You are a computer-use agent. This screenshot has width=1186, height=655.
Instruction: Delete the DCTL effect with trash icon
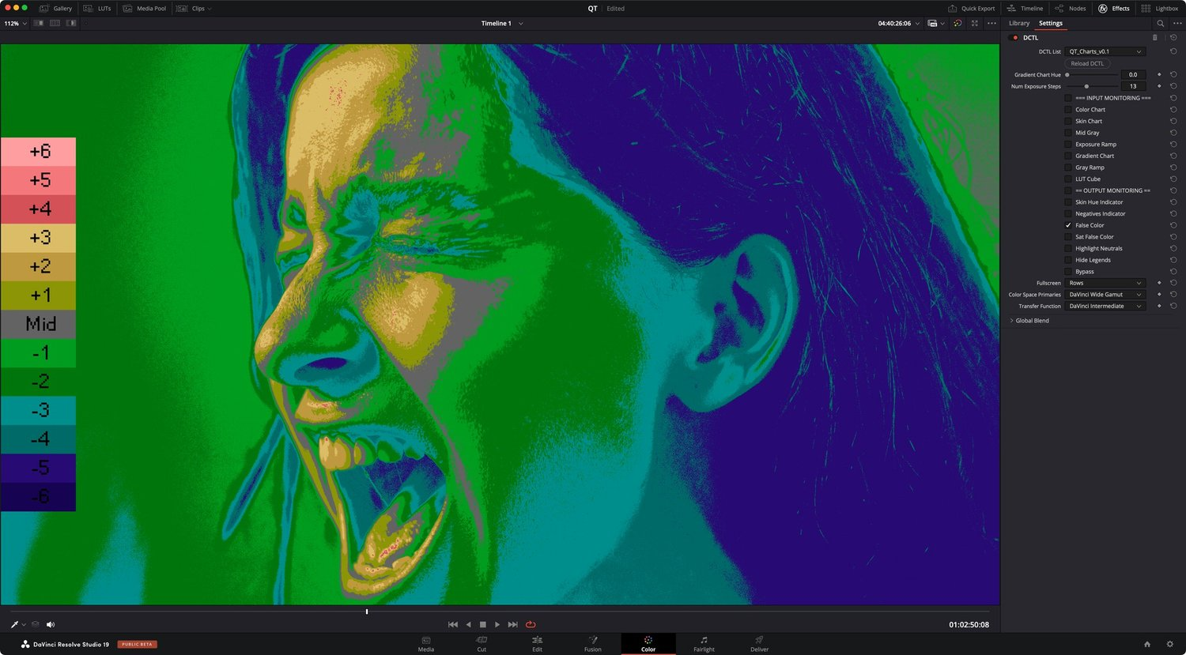click(x=1154, y=37)
